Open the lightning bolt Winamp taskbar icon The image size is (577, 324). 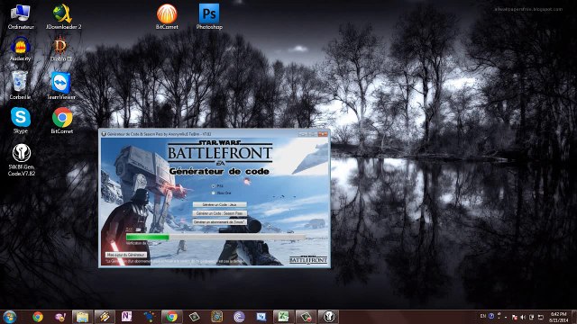tap(105, 317)
